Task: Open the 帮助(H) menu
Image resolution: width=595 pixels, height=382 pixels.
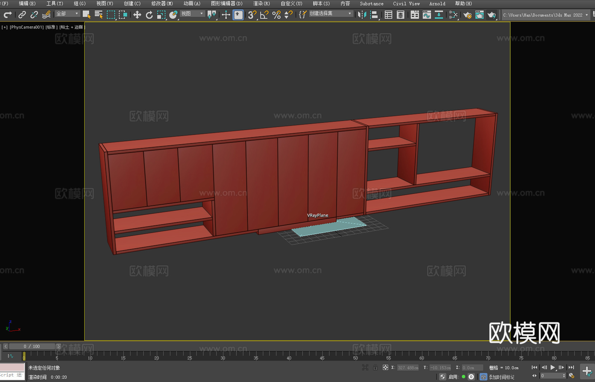Action: coord(463,3)
